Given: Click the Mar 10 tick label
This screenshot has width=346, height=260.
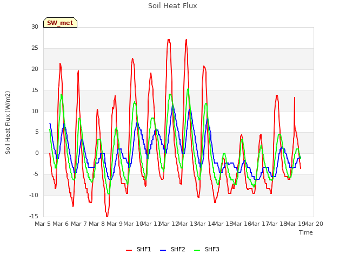Looking at the screenshot, I should pos(133,224).
